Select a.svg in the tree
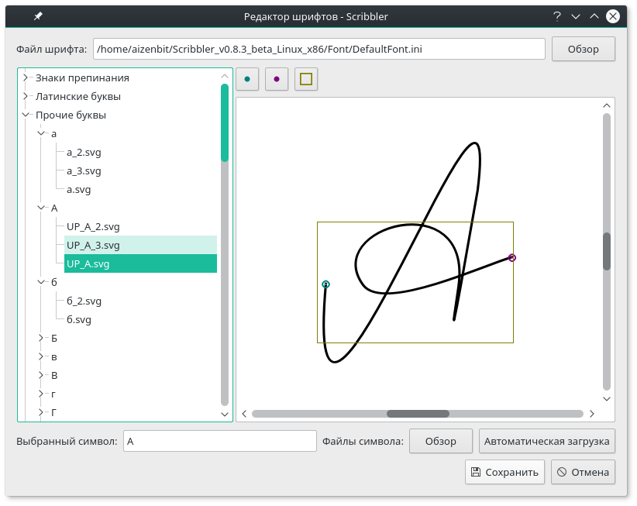The width and height of the screenshot is (637, 506). coord(79,190)
